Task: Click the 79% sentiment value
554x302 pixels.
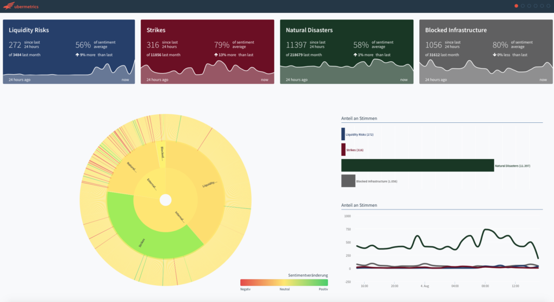Action: [x=221, y=45]
